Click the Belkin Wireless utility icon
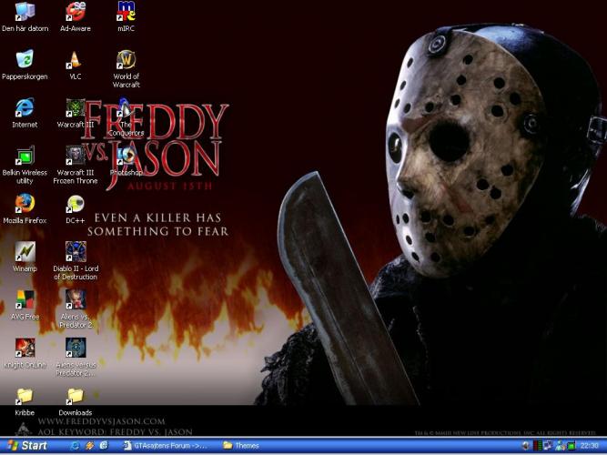 [x=25, y=156]
